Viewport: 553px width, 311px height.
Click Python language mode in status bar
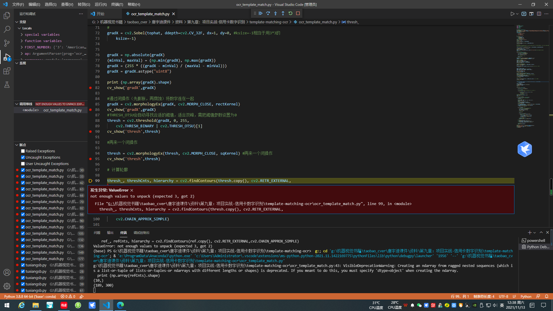point(526,296)
